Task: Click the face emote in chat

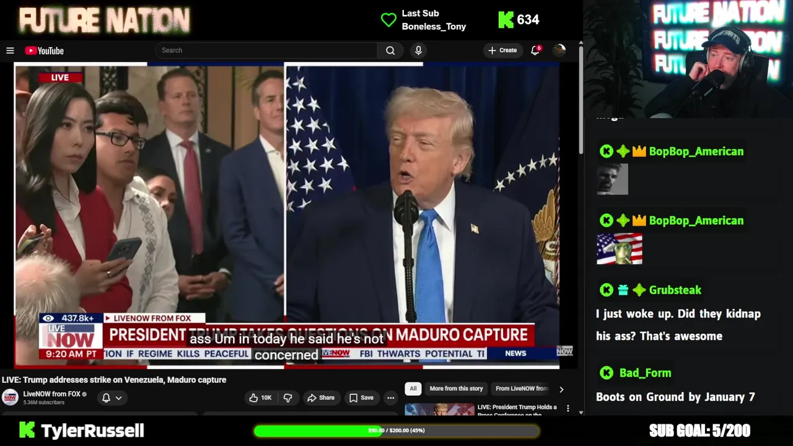Action: click(x=612, y=180)
